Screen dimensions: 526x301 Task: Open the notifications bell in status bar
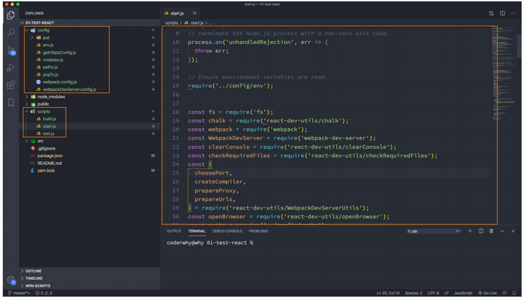tap(514, 293)
